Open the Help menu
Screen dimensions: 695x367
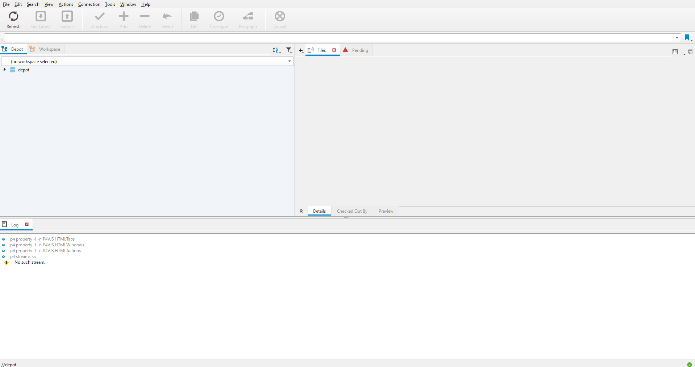pyautogui.click(x=146, y=4)
